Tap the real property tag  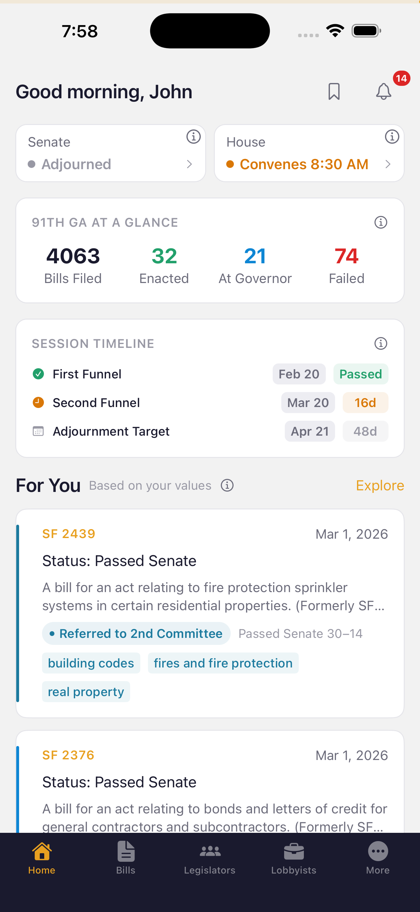(x=86, y=692)
